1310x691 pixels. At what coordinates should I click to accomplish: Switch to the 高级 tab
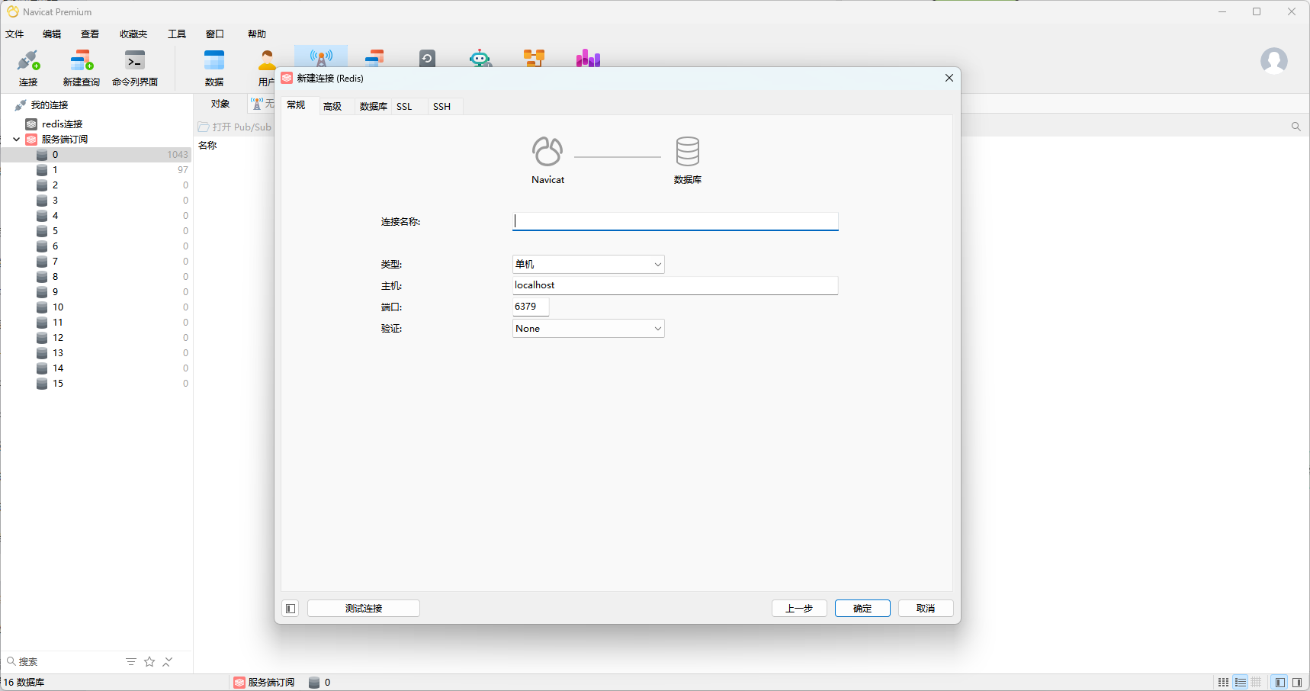point(332,106)
